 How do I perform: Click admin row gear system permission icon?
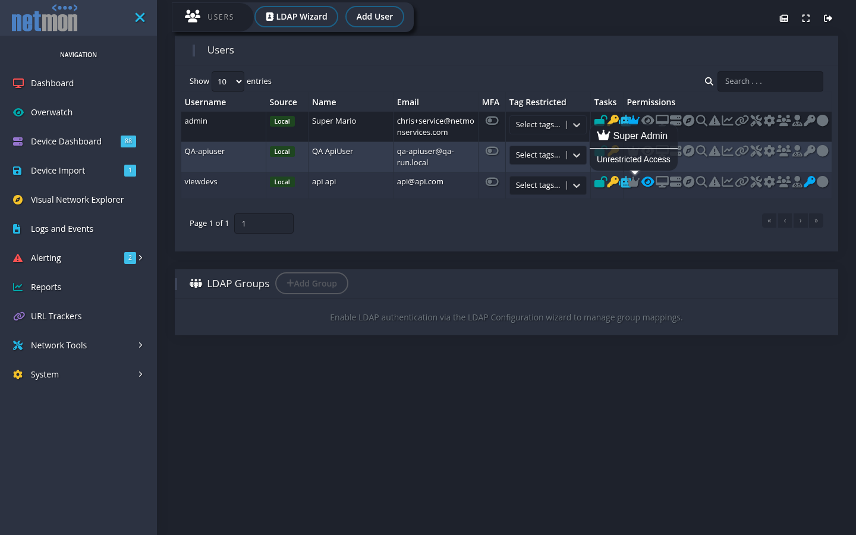click(769, 121)
